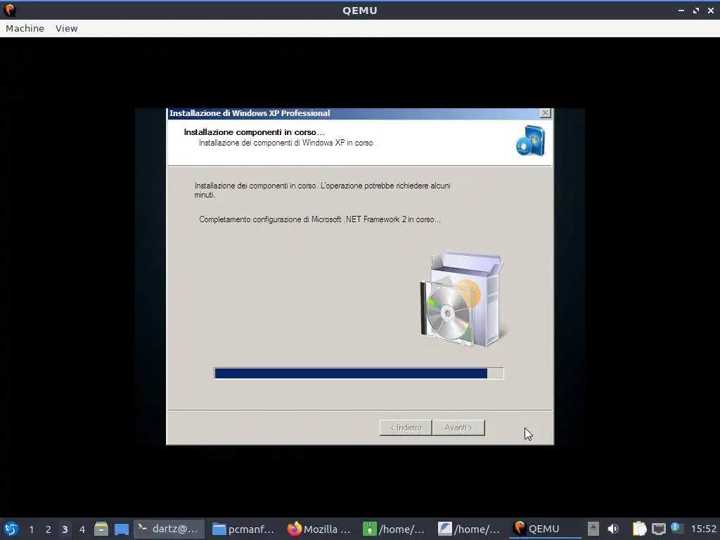This screenshot has width=720, height=540.
Task: Close the Windows XP Professional setup dialog
Action: tap(545, 113)
